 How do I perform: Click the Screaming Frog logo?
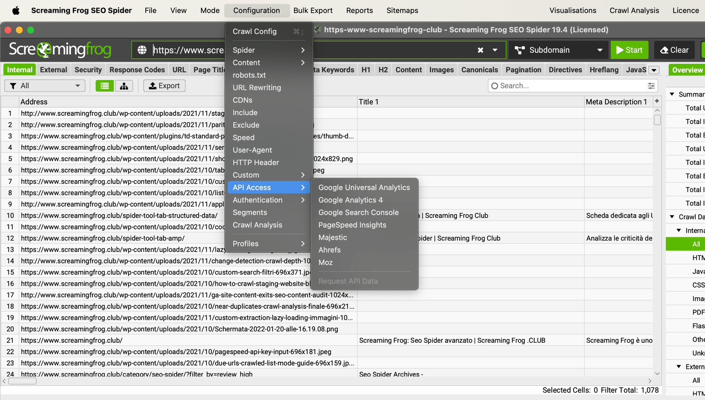[x=60, y=50]
